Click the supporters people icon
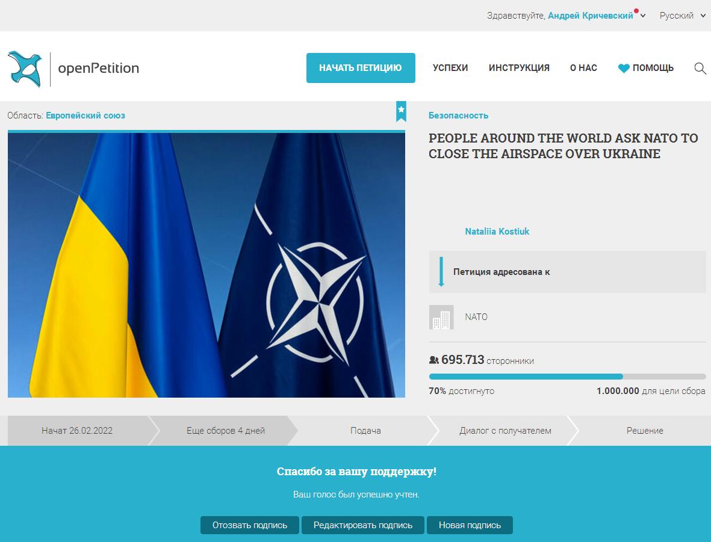Viewport: 711px width, 542px height. [x=433, y=360]
